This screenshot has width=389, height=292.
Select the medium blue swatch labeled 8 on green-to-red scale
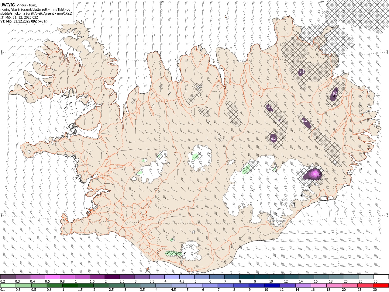pyautogui.click(x=240, y=285)
